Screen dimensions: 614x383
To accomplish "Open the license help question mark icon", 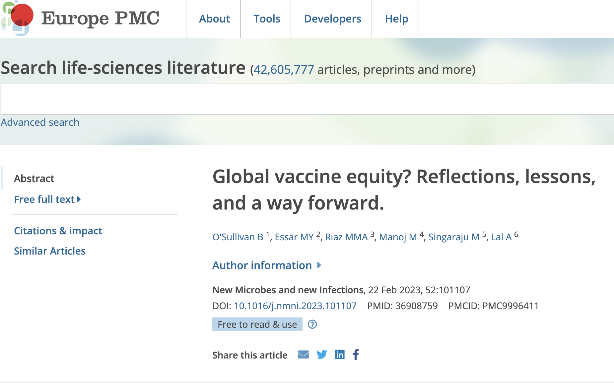I will tap(312, 324).
